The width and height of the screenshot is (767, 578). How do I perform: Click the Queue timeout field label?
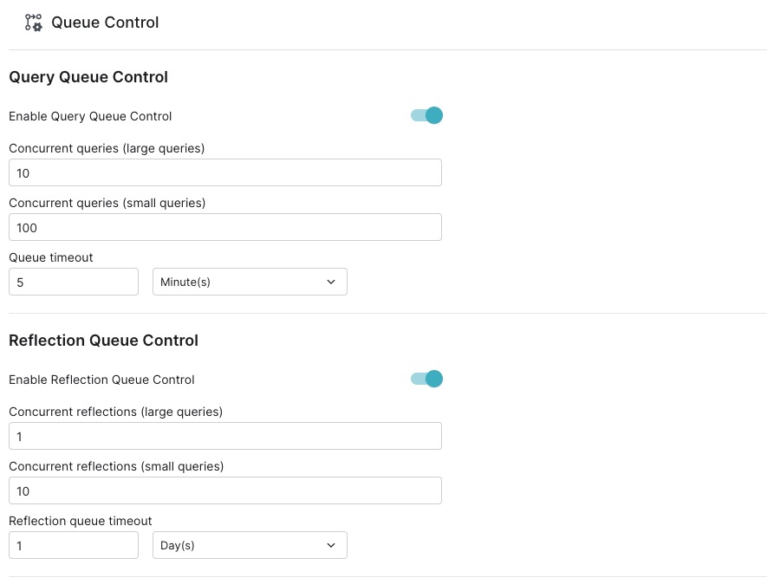click(x=50, y=257)
